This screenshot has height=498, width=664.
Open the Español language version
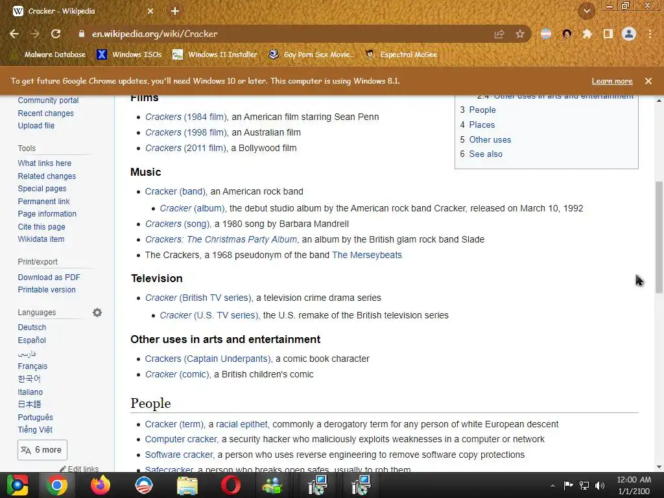[x=32, y=340]
